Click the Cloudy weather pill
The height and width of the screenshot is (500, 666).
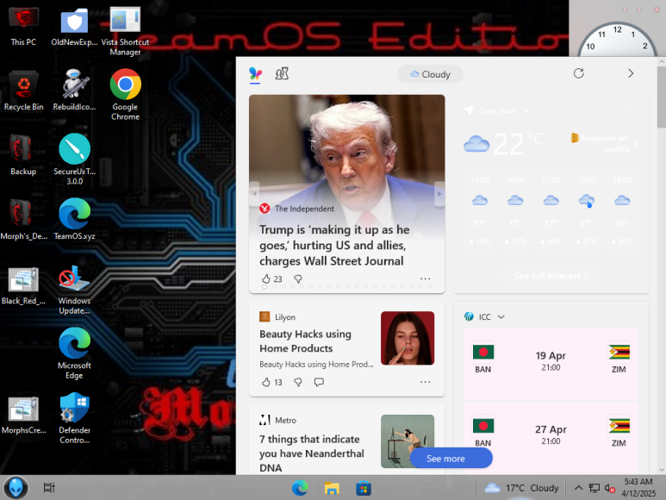[x=430, y=74]
